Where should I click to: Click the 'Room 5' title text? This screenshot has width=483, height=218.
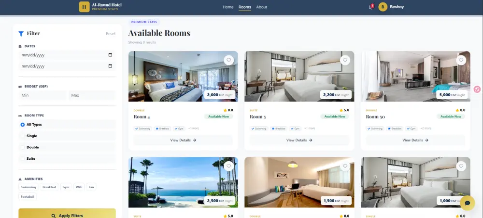point(258,116)
